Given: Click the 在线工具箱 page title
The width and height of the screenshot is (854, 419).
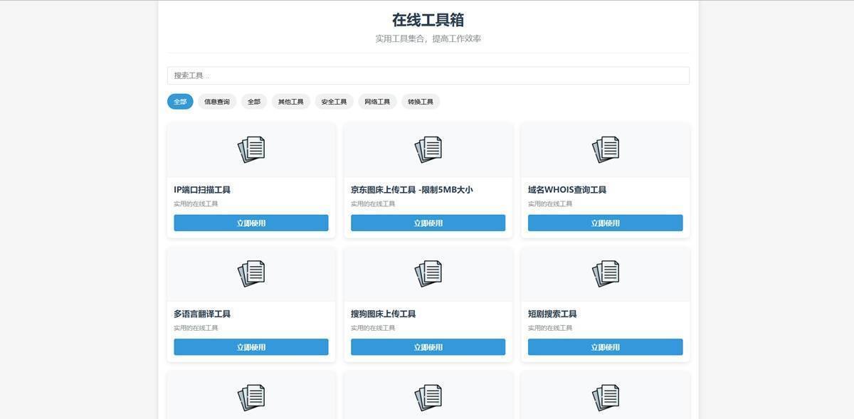Looking at the screenshot, I should 428,20.
